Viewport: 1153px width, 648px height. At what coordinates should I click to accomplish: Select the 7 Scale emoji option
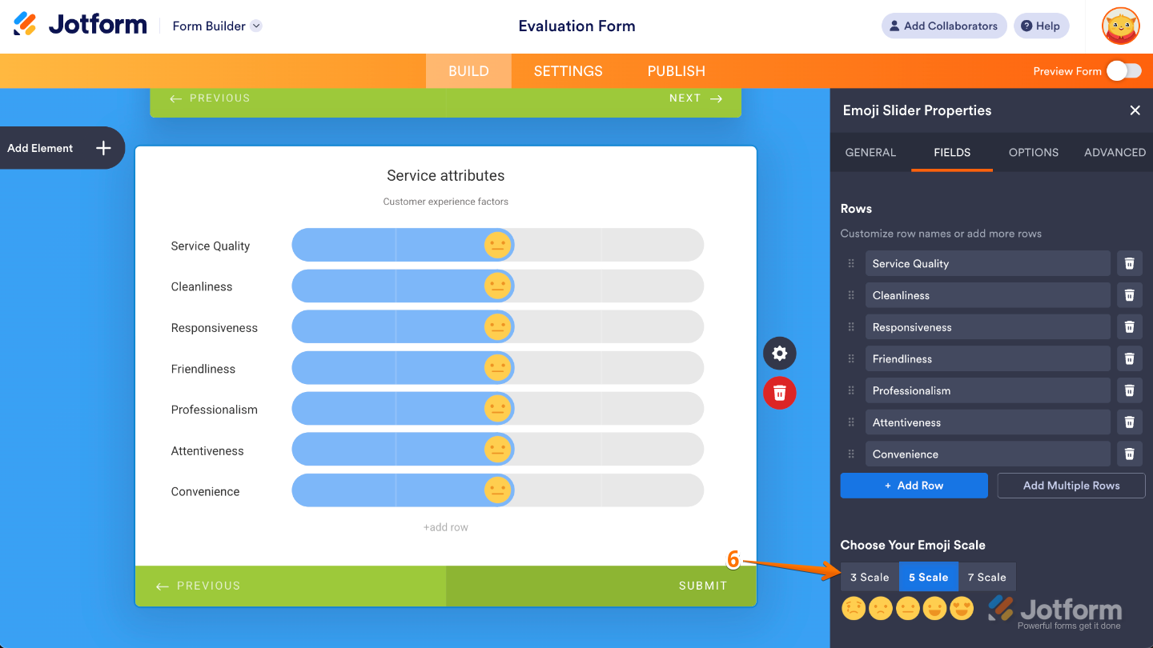point(987,576)
